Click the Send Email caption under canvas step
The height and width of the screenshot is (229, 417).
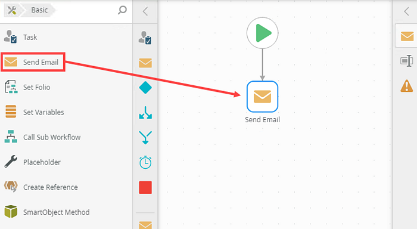[x=262, y=119]
